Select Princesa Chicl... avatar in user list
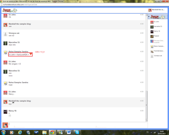 (152, 41)
